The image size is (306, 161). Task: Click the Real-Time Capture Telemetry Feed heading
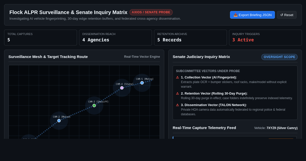point(204,128)
